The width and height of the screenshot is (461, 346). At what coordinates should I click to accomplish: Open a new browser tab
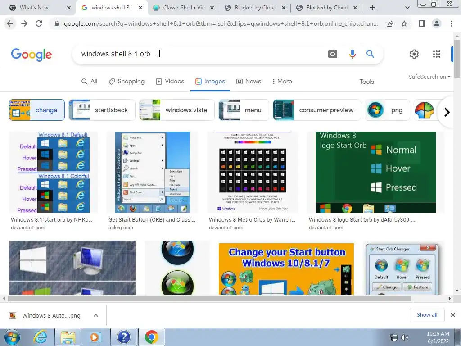(372, 8)
